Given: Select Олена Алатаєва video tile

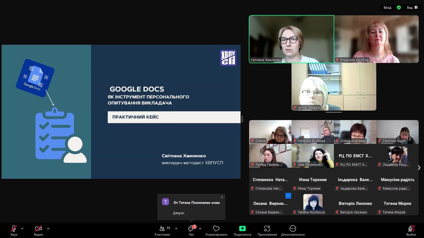Looking at the screenshot, I should (x=355, y=132).
